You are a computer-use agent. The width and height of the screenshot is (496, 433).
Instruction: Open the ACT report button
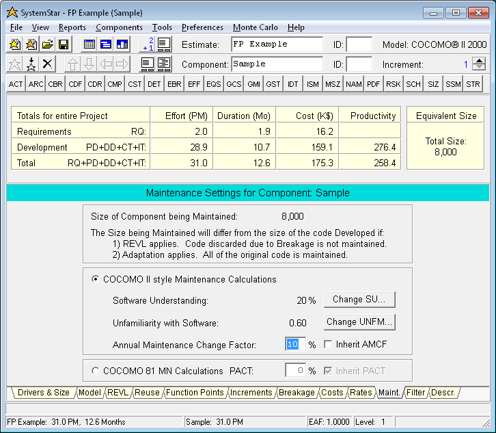pos(16,84)
